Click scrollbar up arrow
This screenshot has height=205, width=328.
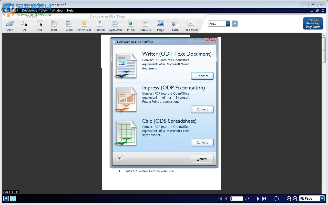click(324, 35)
